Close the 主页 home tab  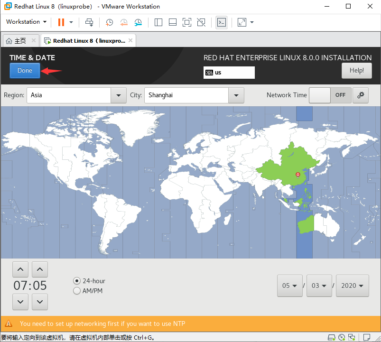tap(34, 41)
